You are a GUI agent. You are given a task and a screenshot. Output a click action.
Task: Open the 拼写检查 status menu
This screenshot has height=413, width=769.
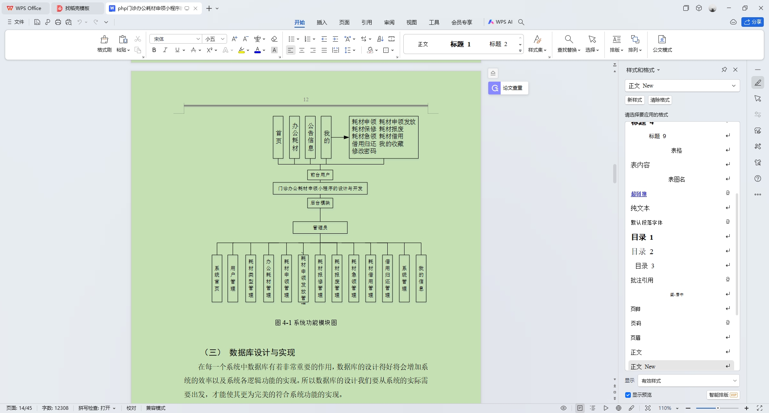pos(97,408)
